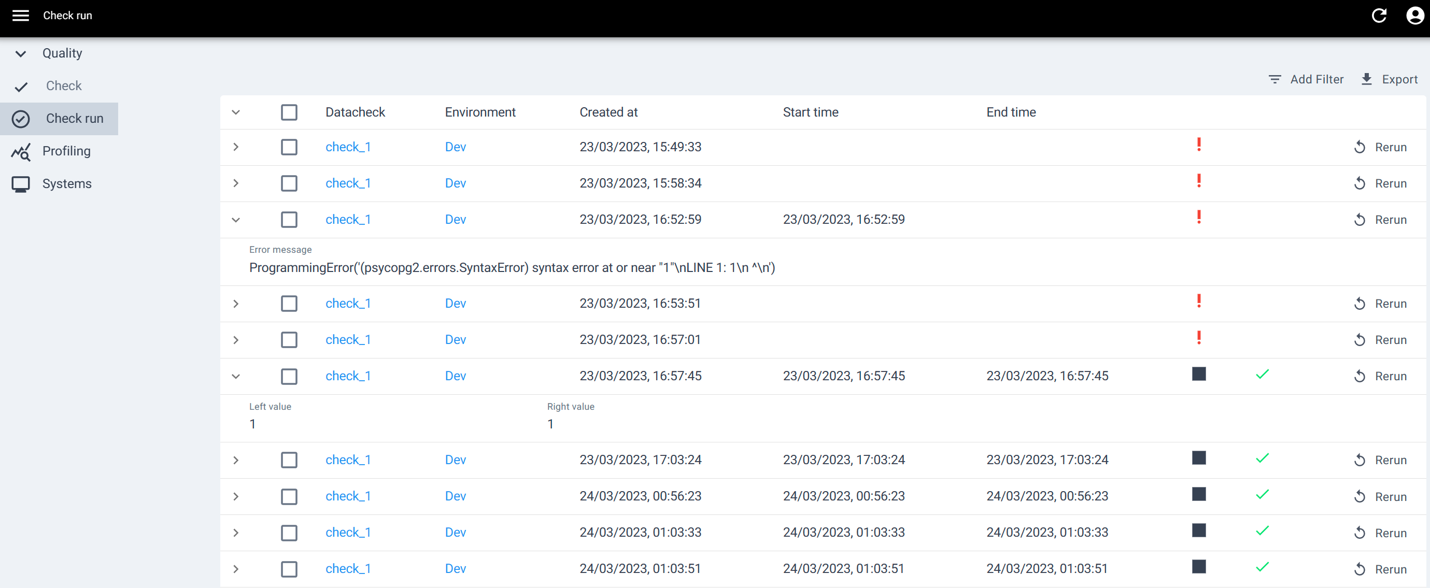
Task: Open check_1 link in the first row
Action: (347, 147)
